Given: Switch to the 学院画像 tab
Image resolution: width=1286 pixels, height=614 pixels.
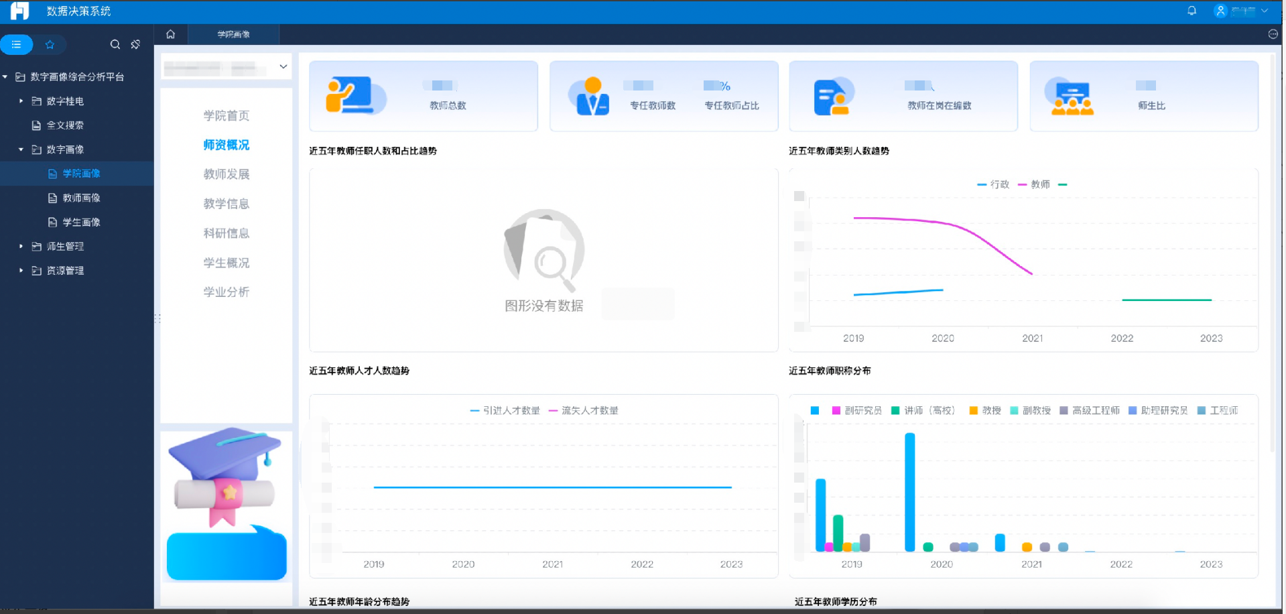Looking at the screenshot, I should click(233, 34).
